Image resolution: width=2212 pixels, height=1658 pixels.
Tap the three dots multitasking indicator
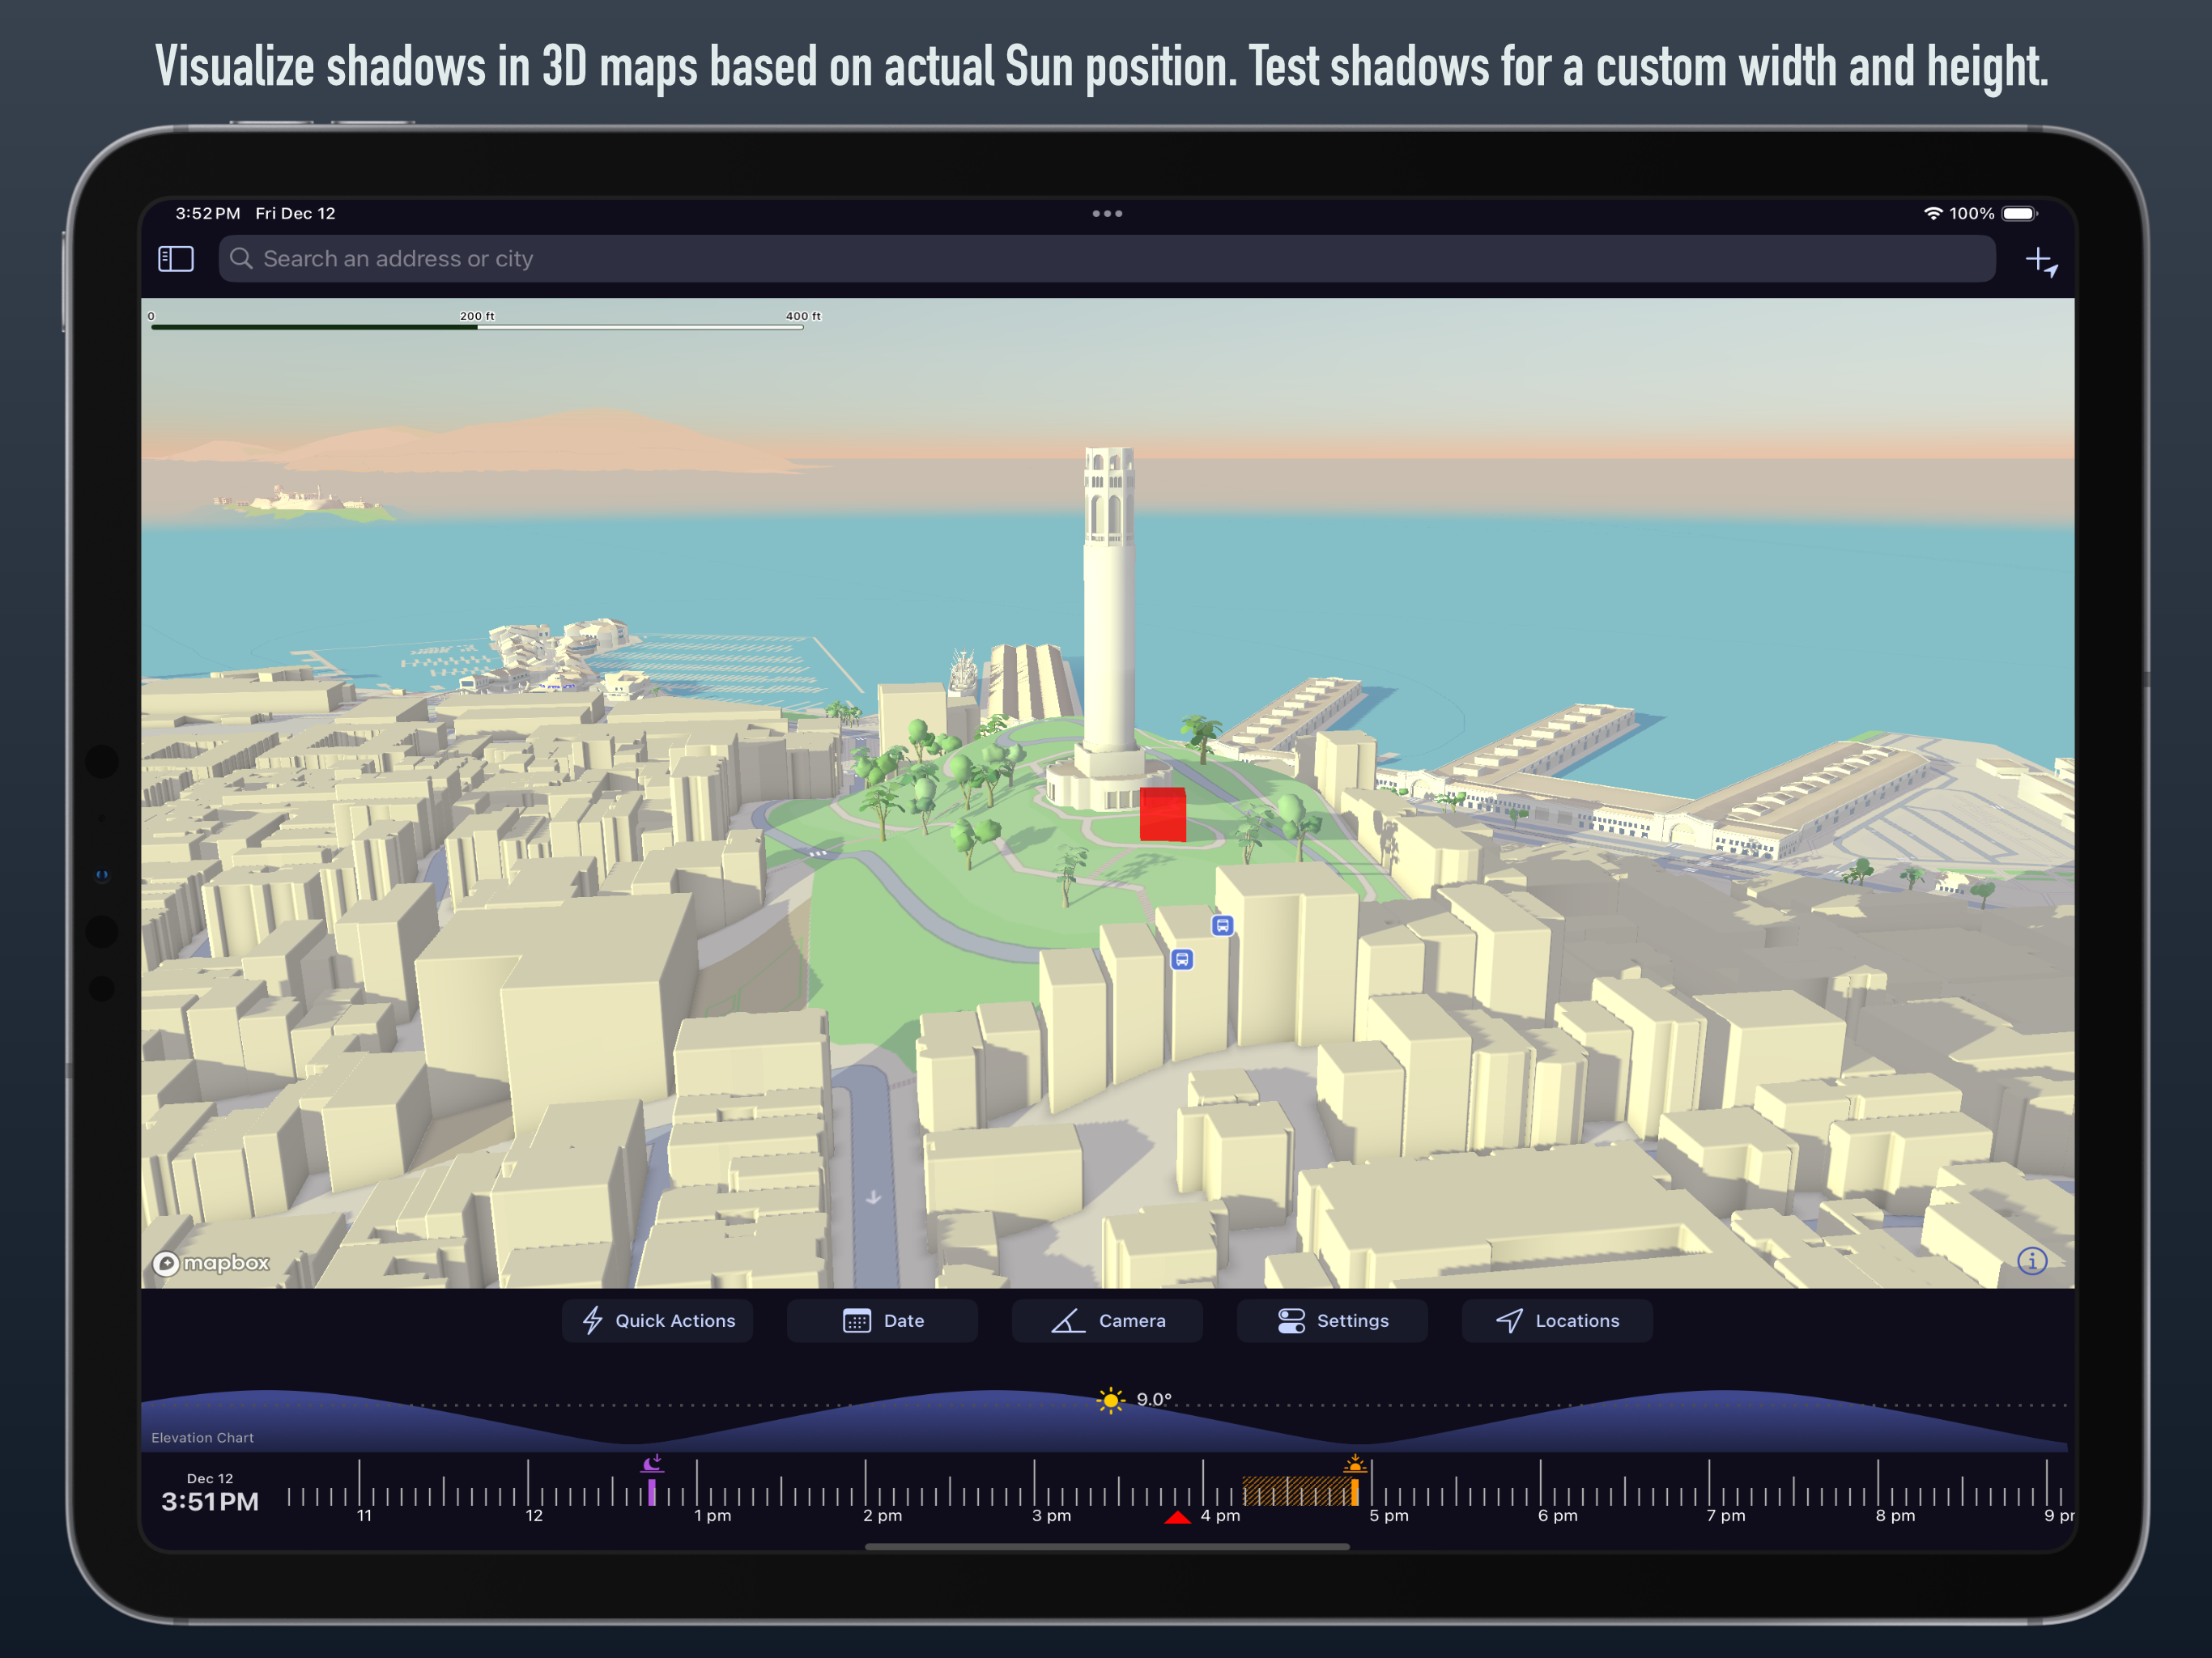1107,213
